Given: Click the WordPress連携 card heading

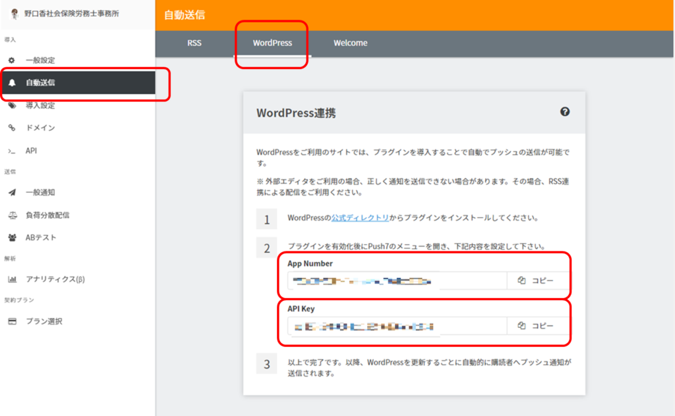Looking at the screenshot, I should click(296, 113).
